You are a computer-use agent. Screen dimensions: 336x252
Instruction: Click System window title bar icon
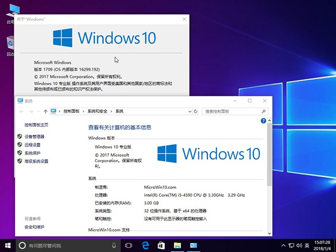20,101
